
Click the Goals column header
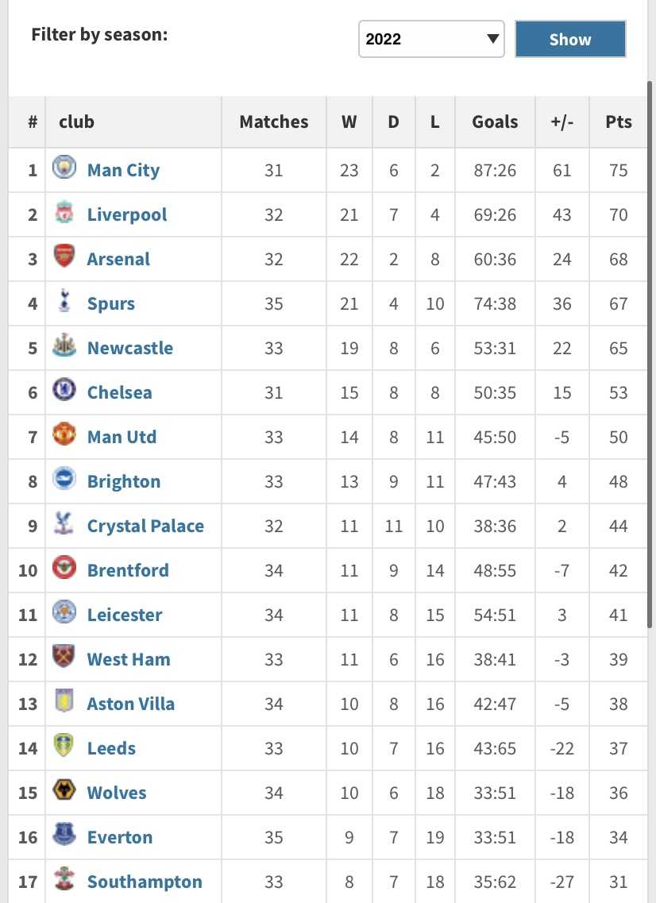coord(495,122)
